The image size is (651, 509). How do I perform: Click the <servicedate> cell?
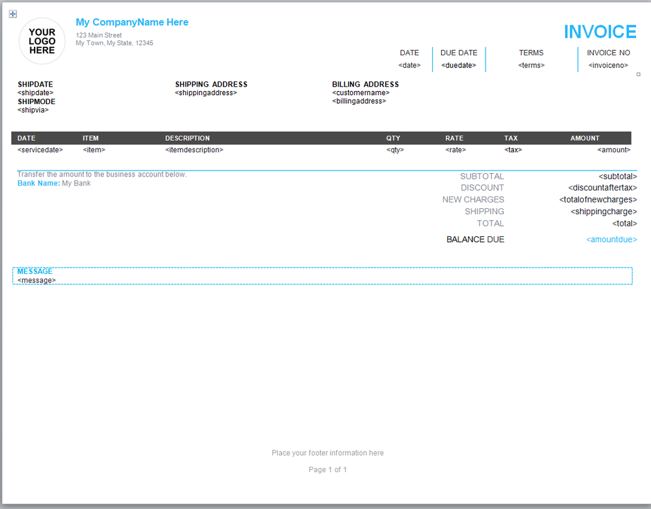point(40,150)
